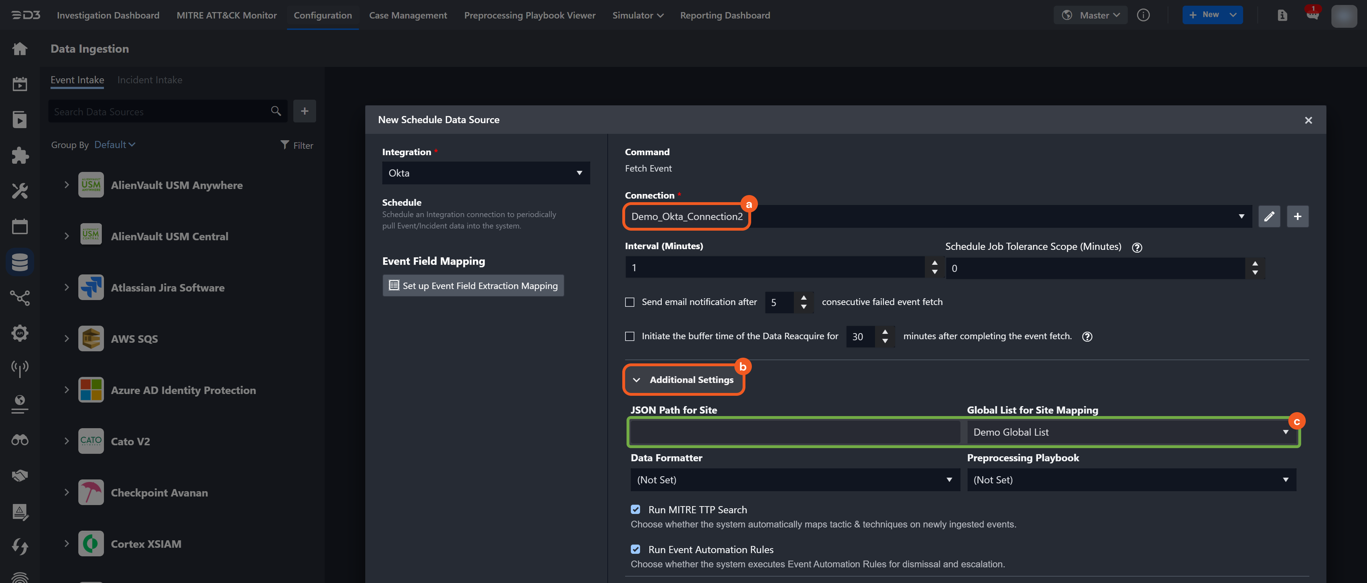Open the Data Formatter dropdown
This screenshot has height=583, width=1367.
point(795,479)
